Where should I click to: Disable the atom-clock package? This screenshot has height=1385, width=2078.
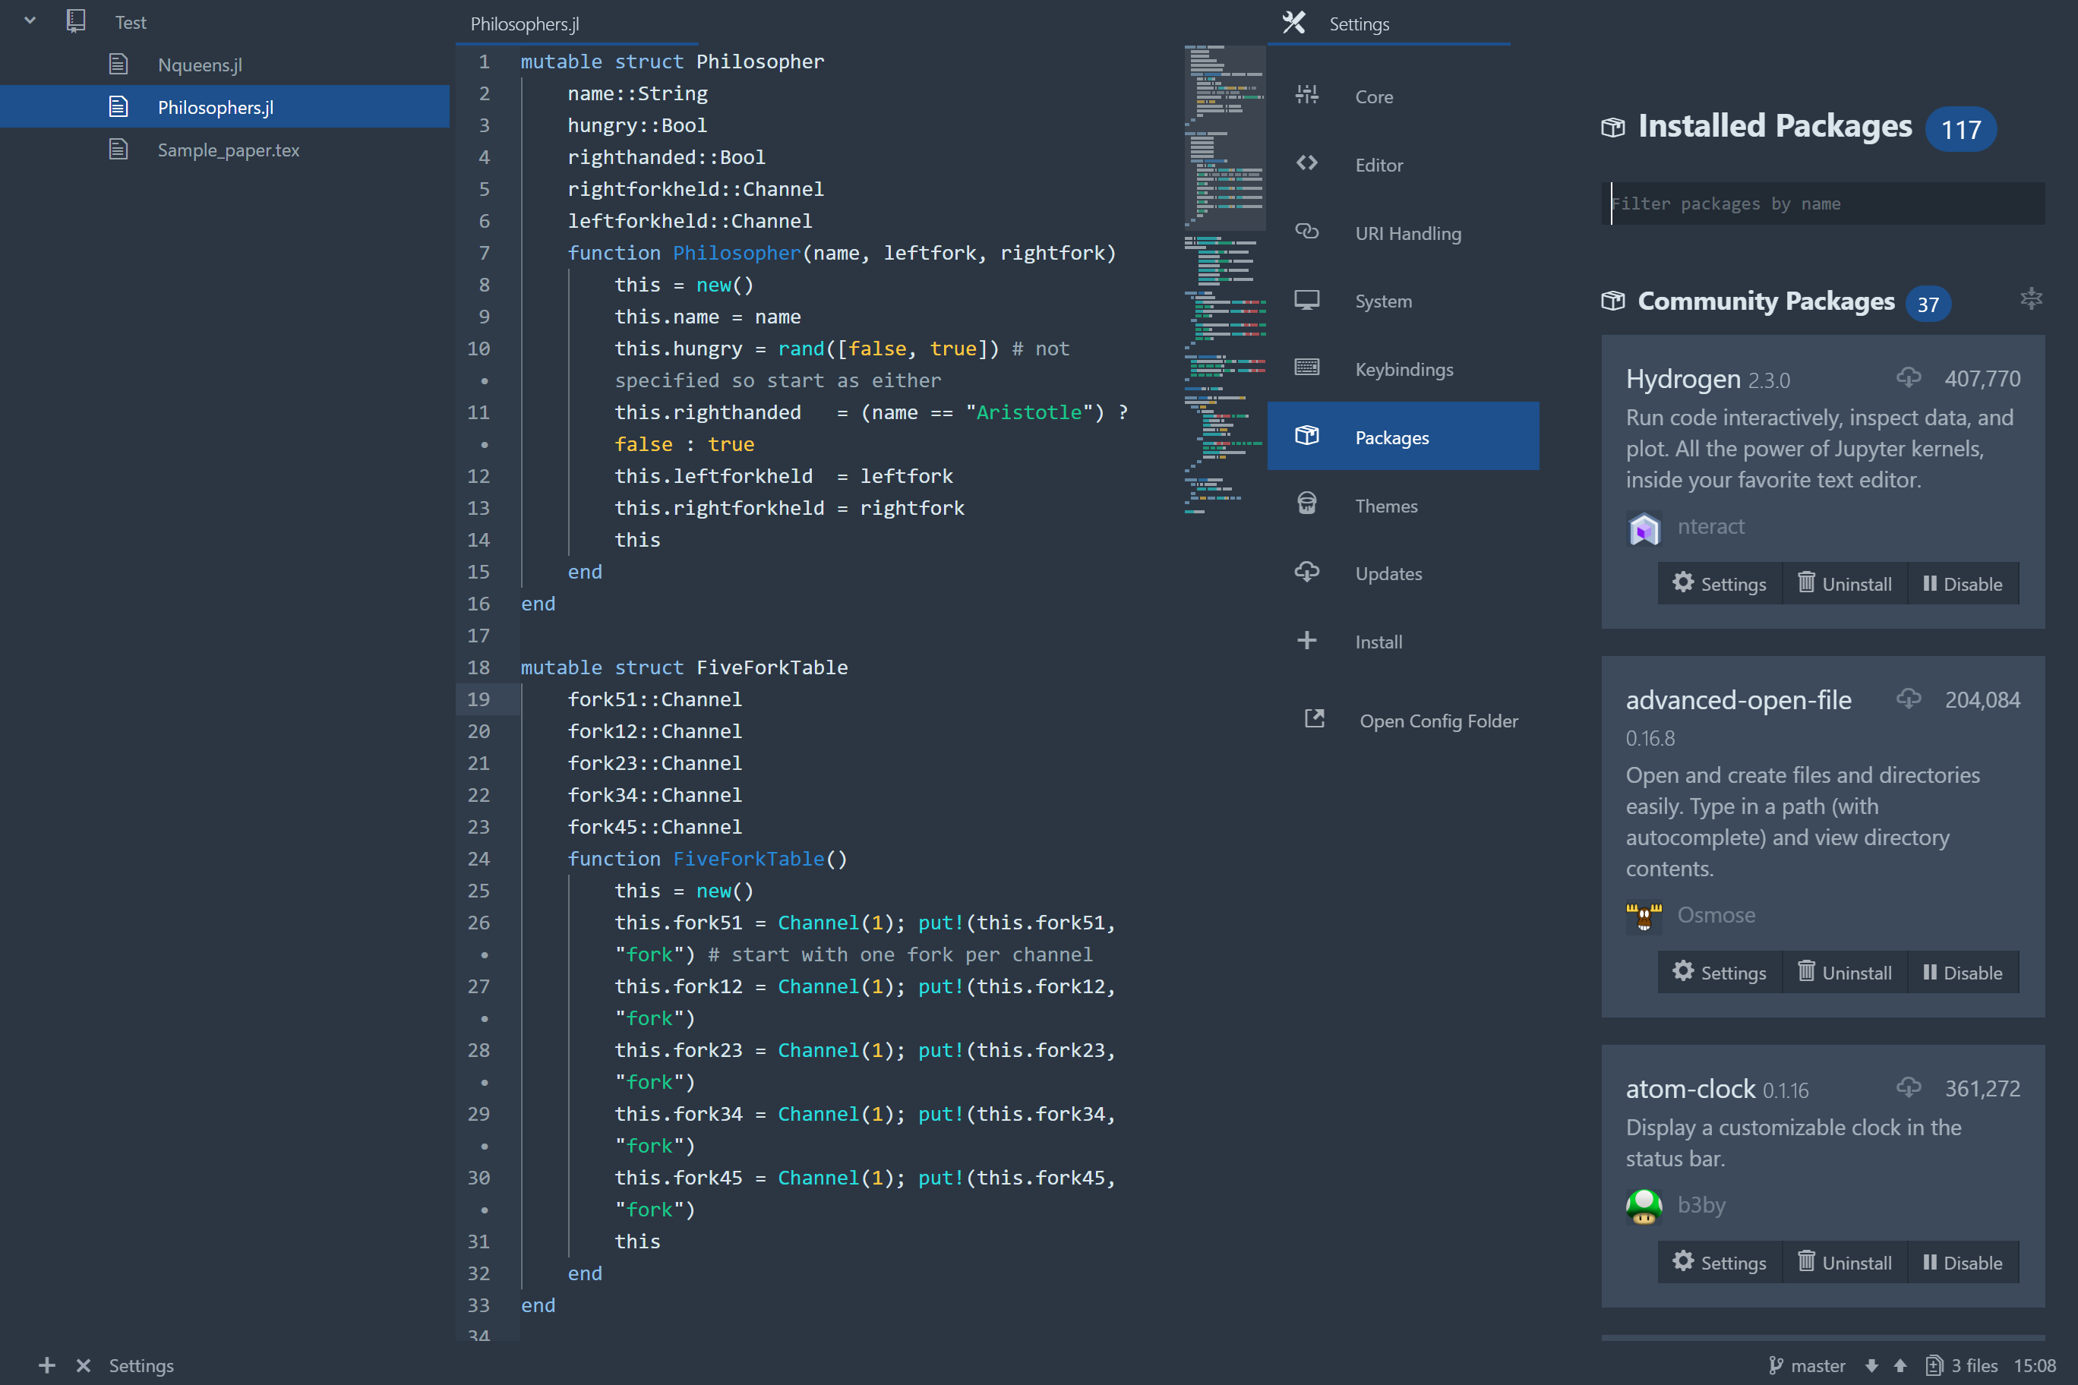[1965, 1261]
